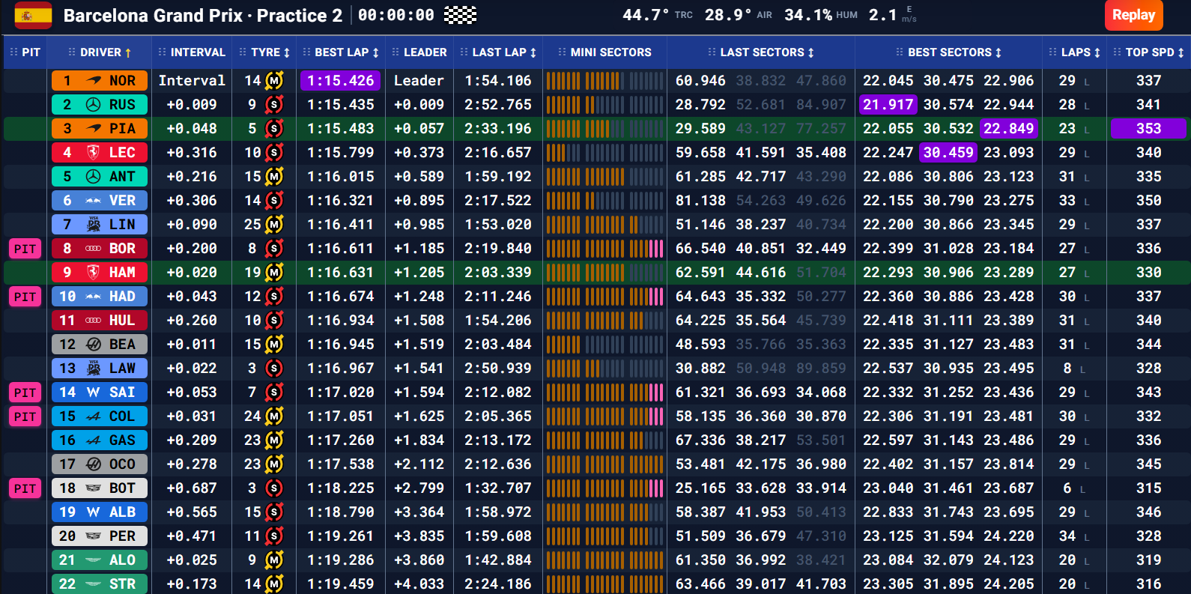The width and height of the screenshot is (1191, 594).
Task: Click the medium tyre icon in LIN row
Action: pyautogui.click(x=275, y=224)
